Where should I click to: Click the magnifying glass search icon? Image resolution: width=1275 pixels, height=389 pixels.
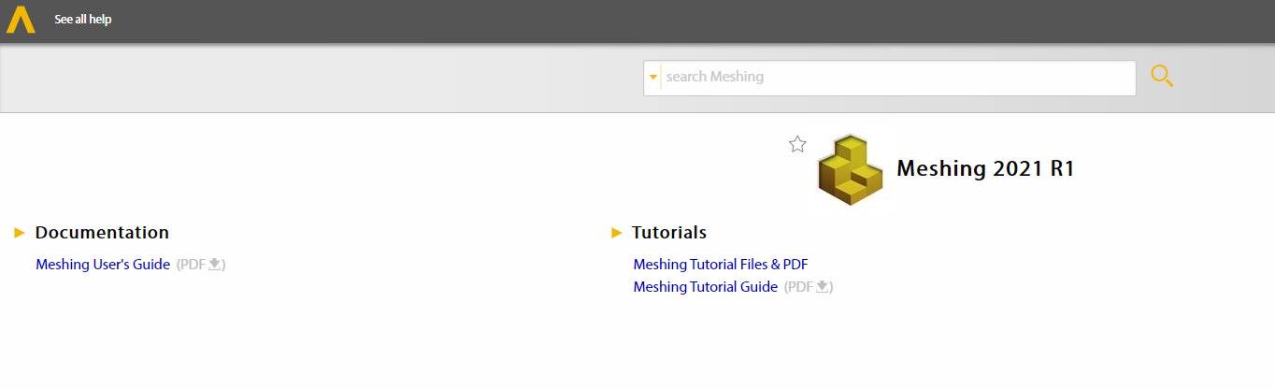pos(1161,77)
